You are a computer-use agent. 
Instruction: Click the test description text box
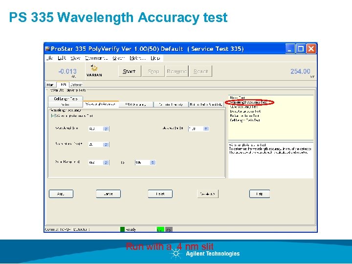(x=270, y=160)
